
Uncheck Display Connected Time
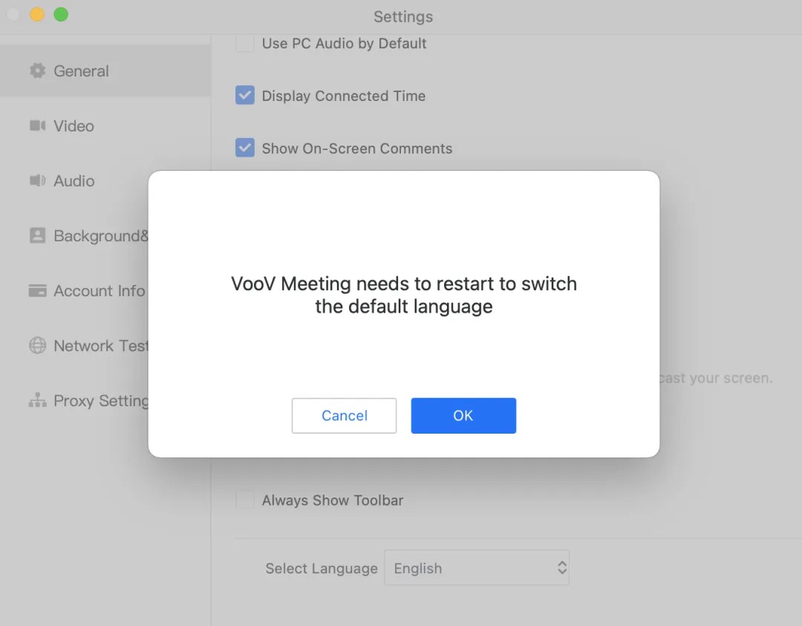245,96
